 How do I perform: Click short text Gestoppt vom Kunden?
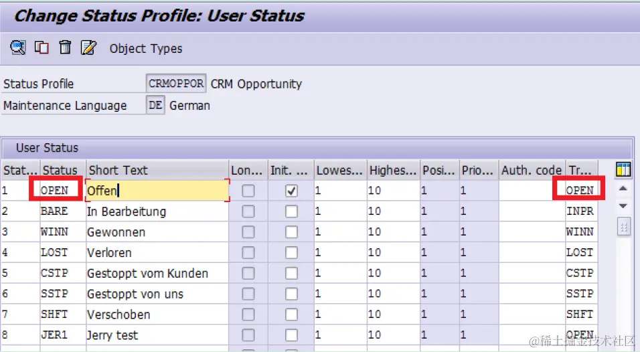pos(148,273)
